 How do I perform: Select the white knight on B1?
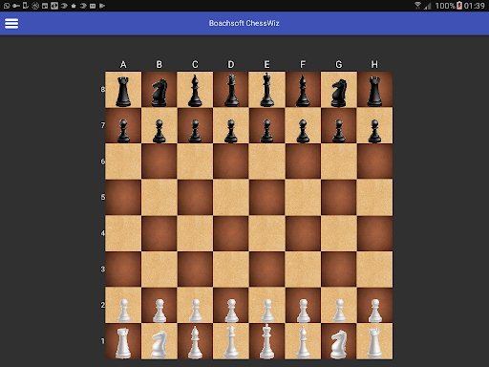coord(159,341)
